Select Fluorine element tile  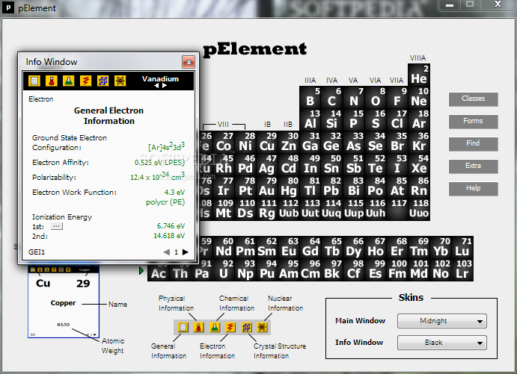coord(397,97)
